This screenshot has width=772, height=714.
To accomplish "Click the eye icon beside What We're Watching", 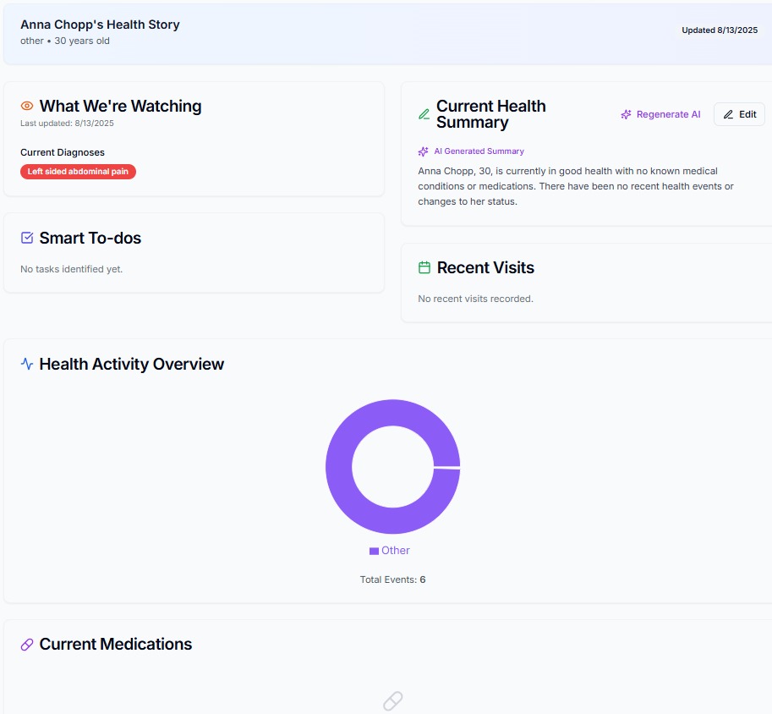I will point(25,106).
